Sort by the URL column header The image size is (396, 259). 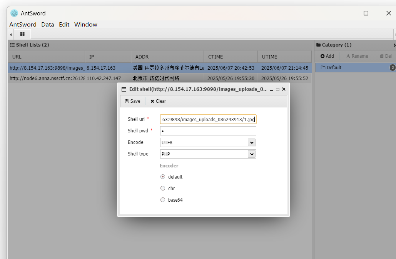coord(47,57)
